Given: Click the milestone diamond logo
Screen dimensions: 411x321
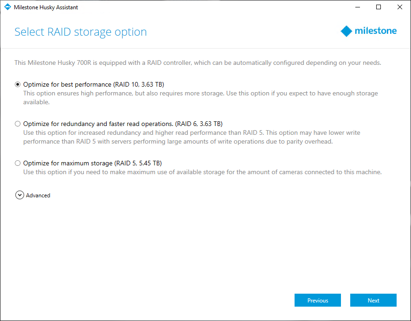Looking at the screenshot, I should click(x=346, y=31).
